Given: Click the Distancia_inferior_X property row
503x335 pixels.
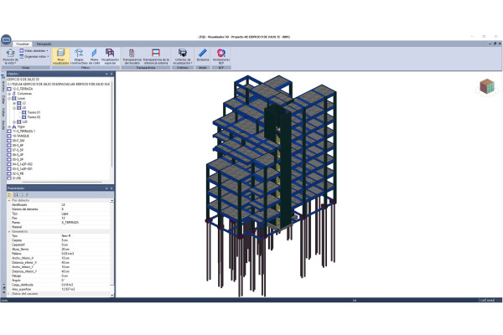Looking at the screenshot, I should tap(59, 262).
